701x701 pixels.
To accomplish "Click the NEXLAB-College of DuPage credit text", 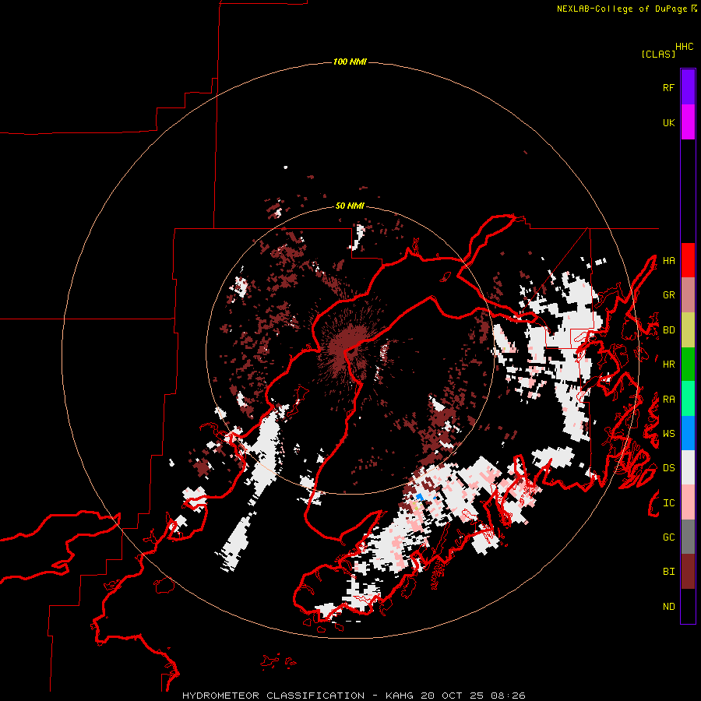I will 622,9.
